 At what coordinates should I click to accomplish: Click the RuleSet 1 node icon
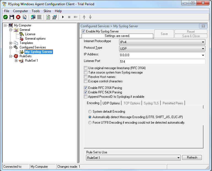coord(21,61)
